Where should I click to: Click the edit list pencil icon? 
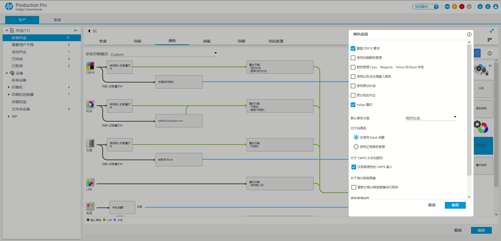(x=490, y=40)
